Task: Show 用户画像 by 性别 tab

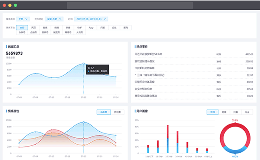Action: tap(213, 112)
